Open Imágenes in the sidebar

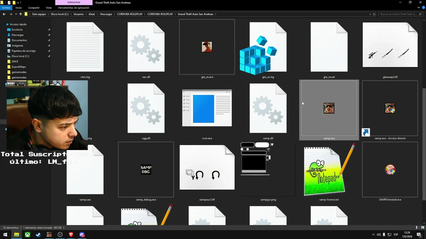tap(17, 45)
